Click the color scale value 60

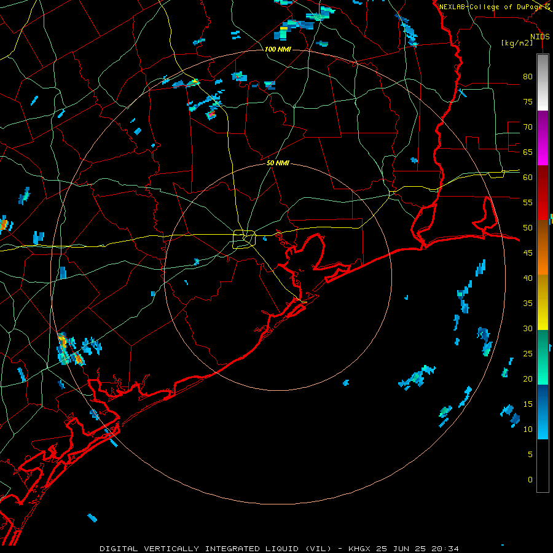pos(528,178)
